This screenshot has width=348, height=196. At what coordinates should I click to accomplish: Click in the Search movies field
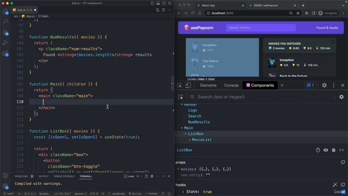(261, 28)
